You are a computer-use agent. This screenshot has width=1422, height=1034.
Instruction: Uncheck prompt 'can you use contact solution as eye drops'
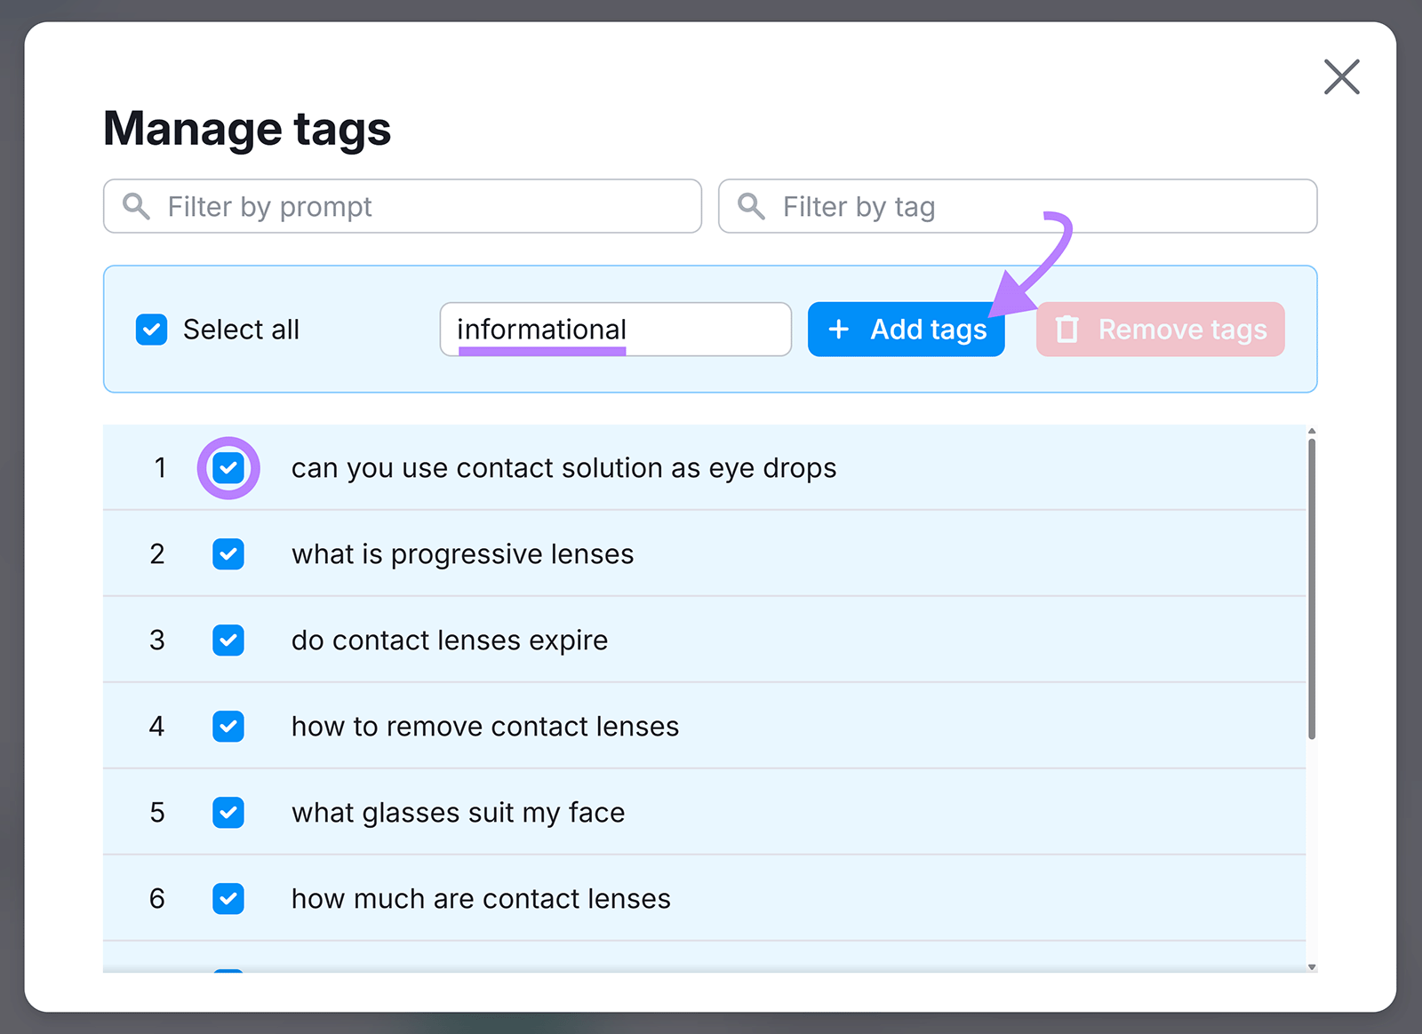pyautogui.click(x=228, y=467)
